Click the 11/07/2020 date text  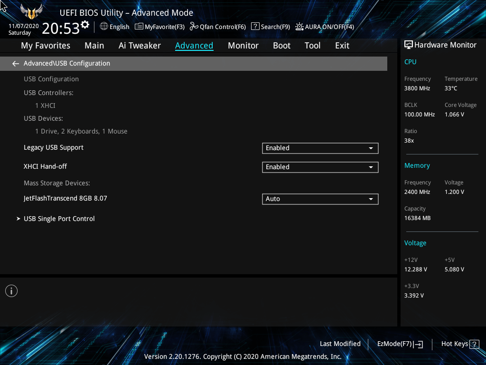[24, 26]
